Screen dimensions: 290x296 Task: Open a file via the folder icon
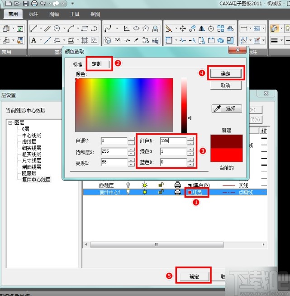pos(17,3)
